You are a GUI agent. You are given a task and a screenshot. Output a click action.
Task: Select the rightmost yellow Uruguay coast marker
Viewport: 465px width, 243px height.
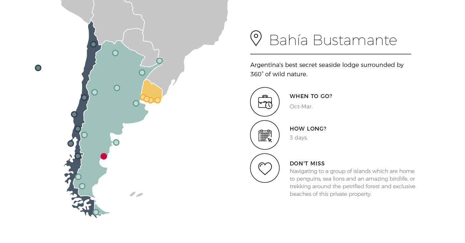click(x=158, y=100)
